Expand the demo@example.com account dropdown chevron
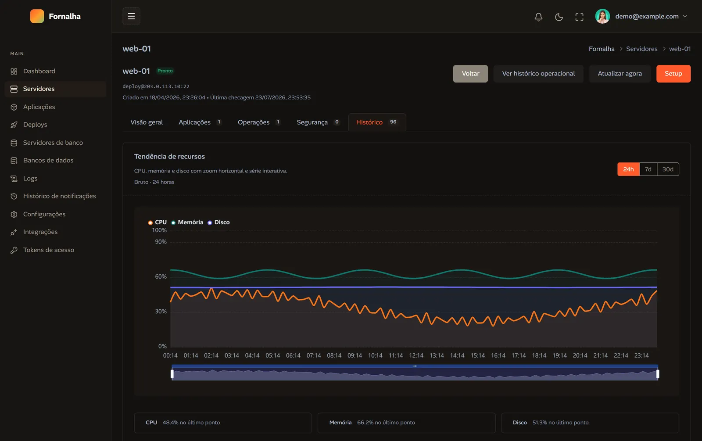The height and width of the screenshot is (441, 702). (x=685, y=16)
